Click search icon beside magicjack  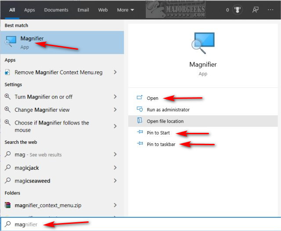7,167
